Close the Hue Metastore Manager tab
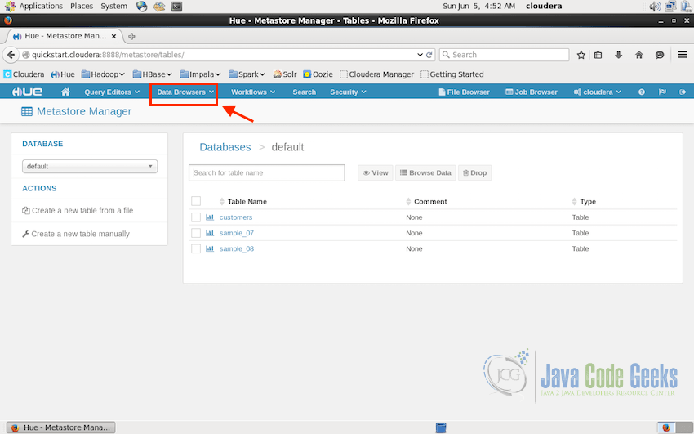Screen dimensions: 694x434 pos(113,36)
